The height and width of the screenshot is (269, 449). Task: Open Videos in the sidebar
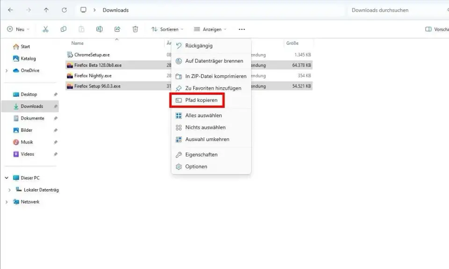24,154
